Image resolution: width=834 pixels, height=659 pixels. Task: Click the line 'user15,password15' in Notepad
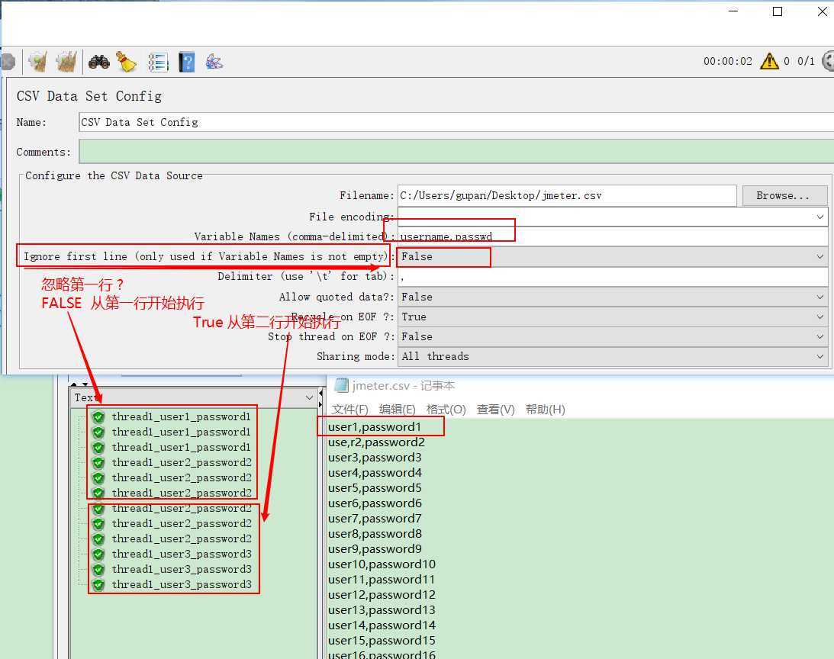(x=382, y=641)
